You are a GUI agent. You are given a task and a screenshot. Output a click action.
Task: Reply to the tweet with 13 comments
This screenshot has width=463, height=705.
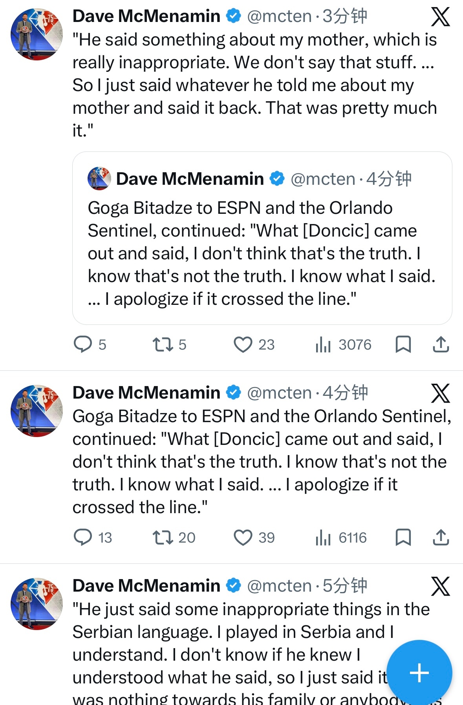click(x=83, y=537)
